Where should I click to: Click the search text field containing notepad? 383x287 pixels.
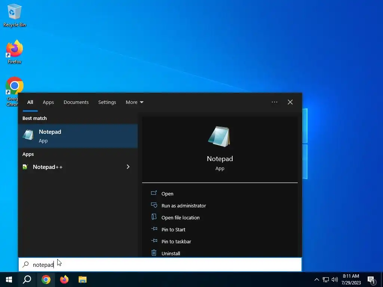click(x=160, y=265)
